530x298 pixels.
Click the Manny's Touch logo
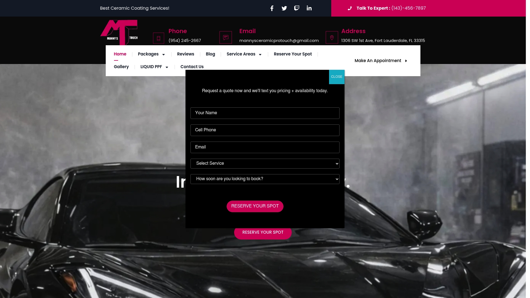click(119, 32)
